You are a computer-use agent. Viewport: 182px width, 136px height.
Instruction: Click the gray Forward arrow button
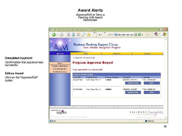coord(61,35)
